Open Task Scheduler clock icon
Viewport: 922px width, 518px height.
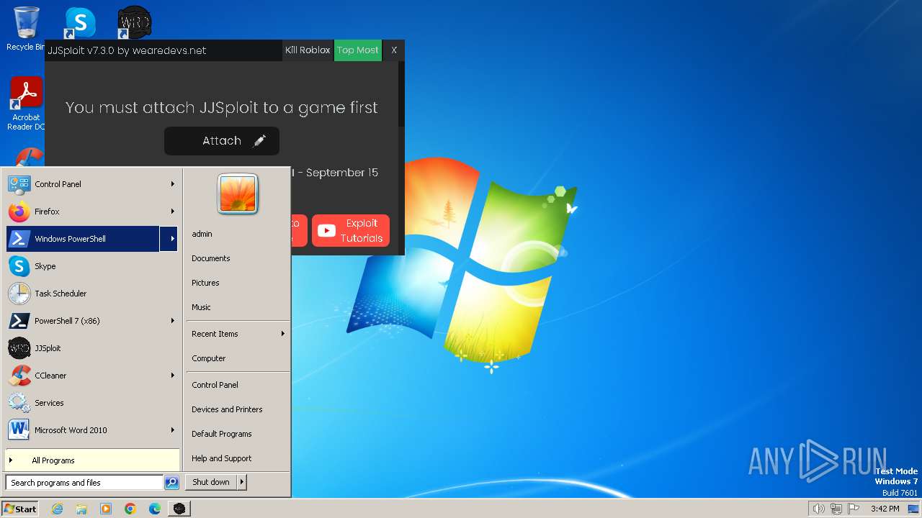(19, 294)
